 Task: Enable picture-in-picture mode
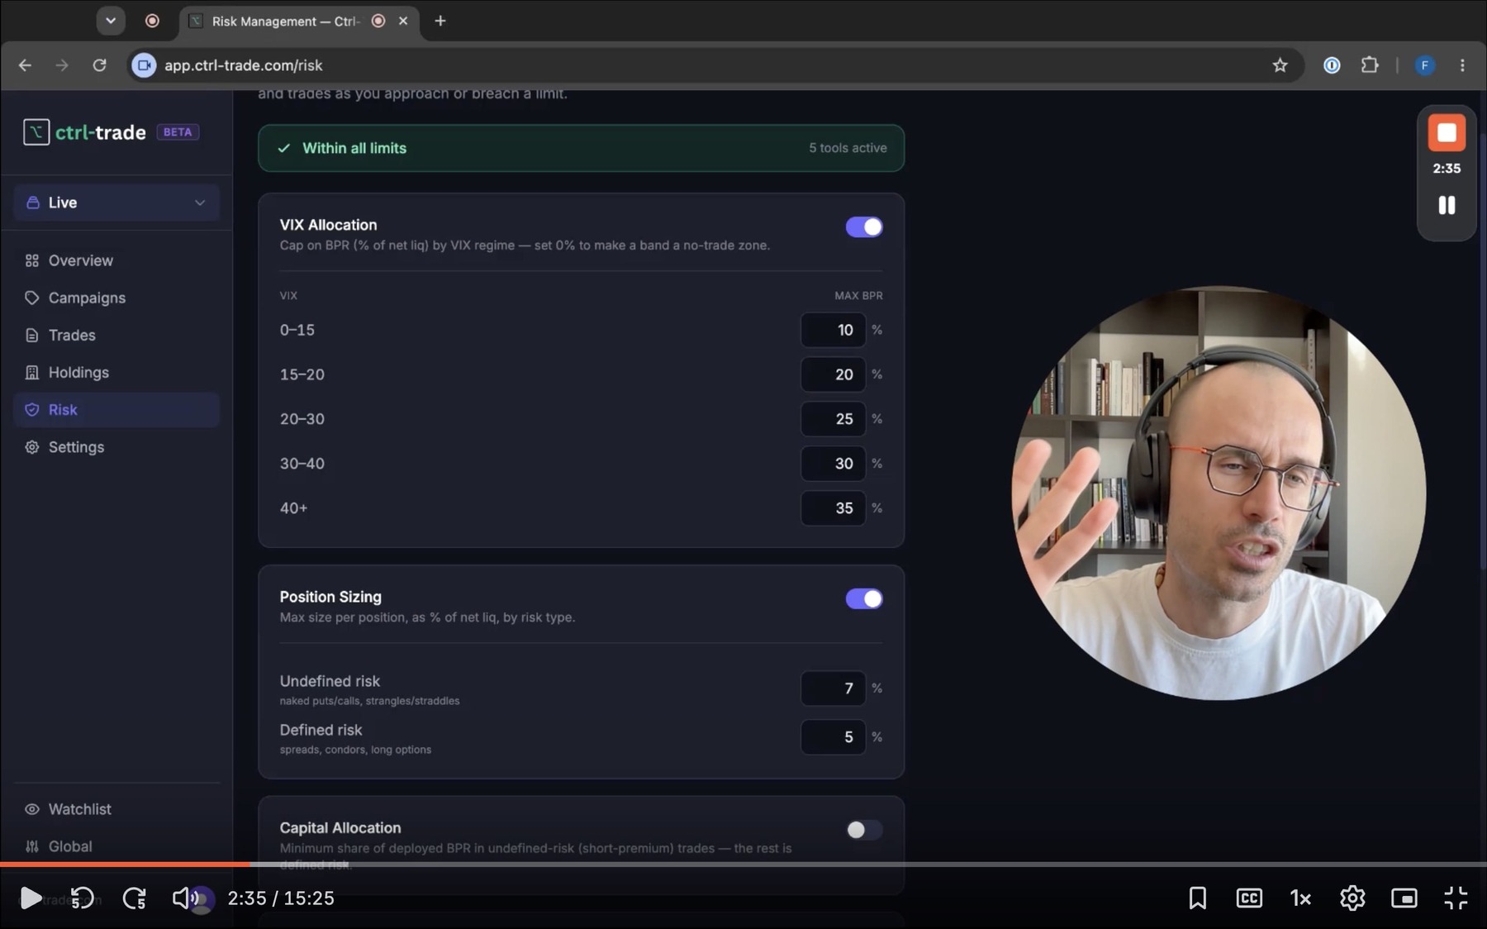tap(1404, 898)
